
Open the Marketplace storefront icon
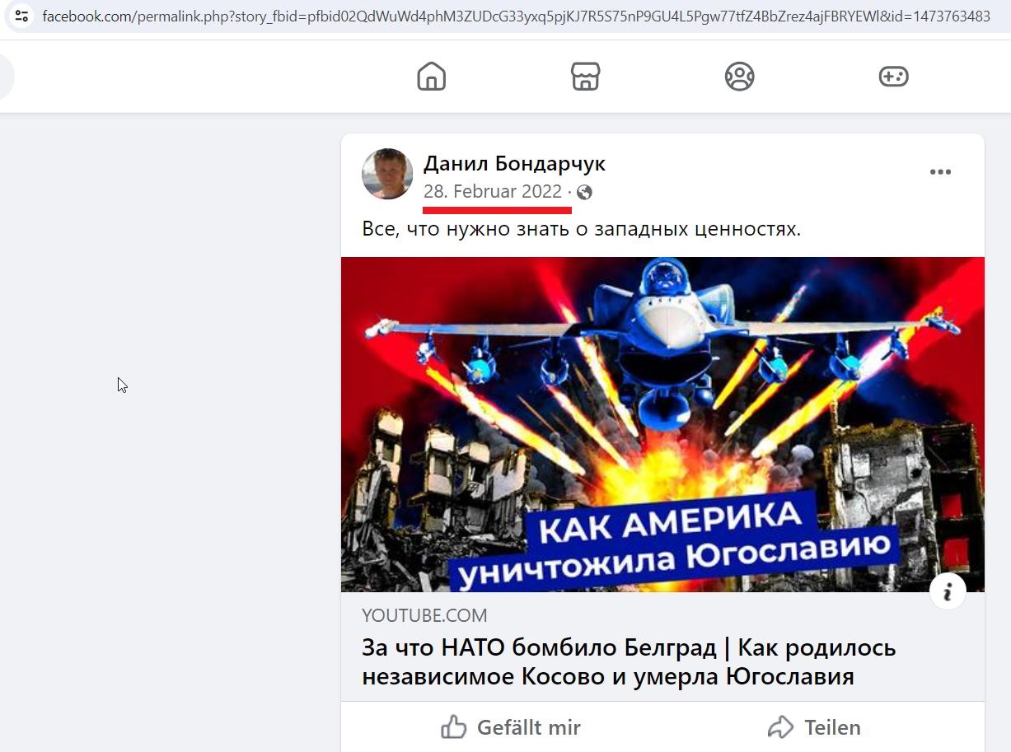[x=585, y=77]
